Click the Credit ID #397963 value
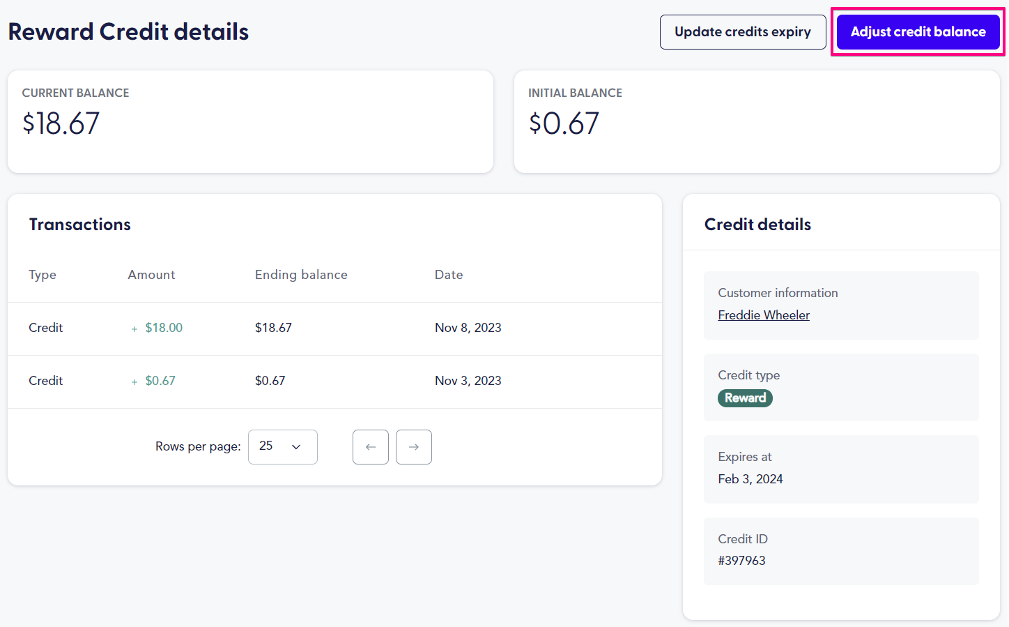This screenshot has width=1009, height=627. coord(741,560)
